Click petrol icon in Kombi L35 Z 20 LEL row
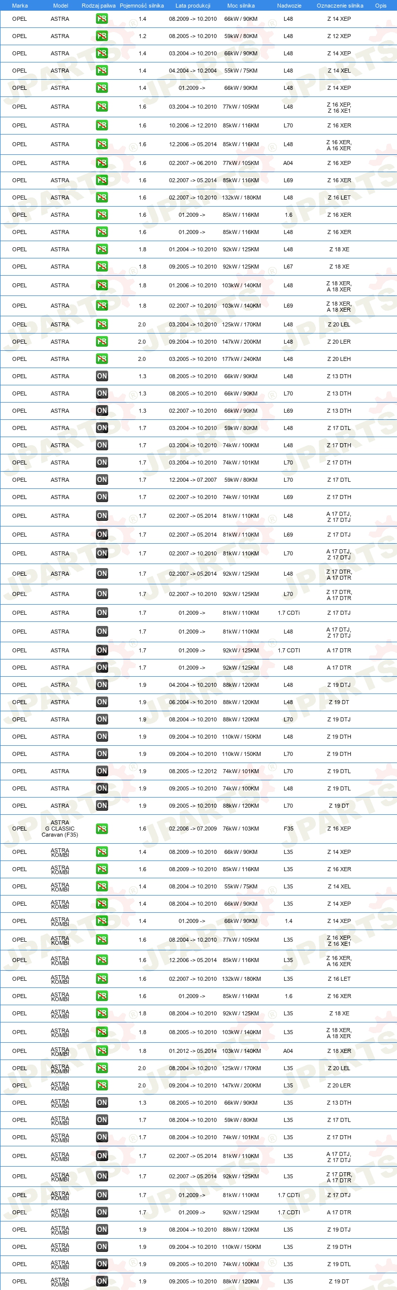Screen dimensions: 397x1290 102,1068
